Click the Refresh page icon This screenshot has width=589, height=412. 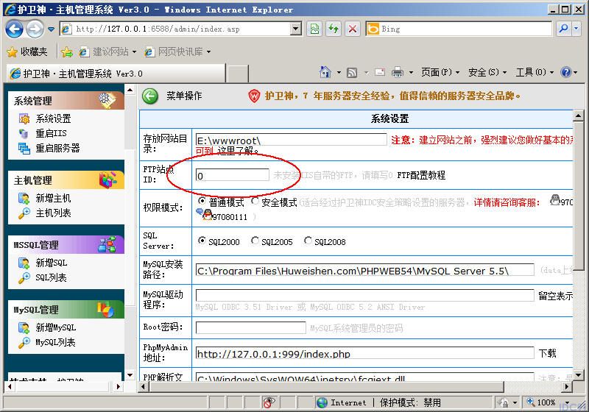point(334,29)
